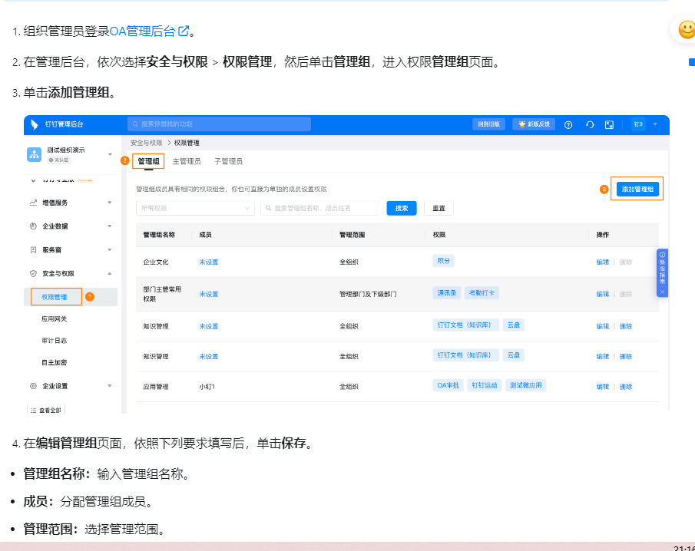
Task: Click the 考勤打卡 permission tag
Action: (x=482, y=293)
